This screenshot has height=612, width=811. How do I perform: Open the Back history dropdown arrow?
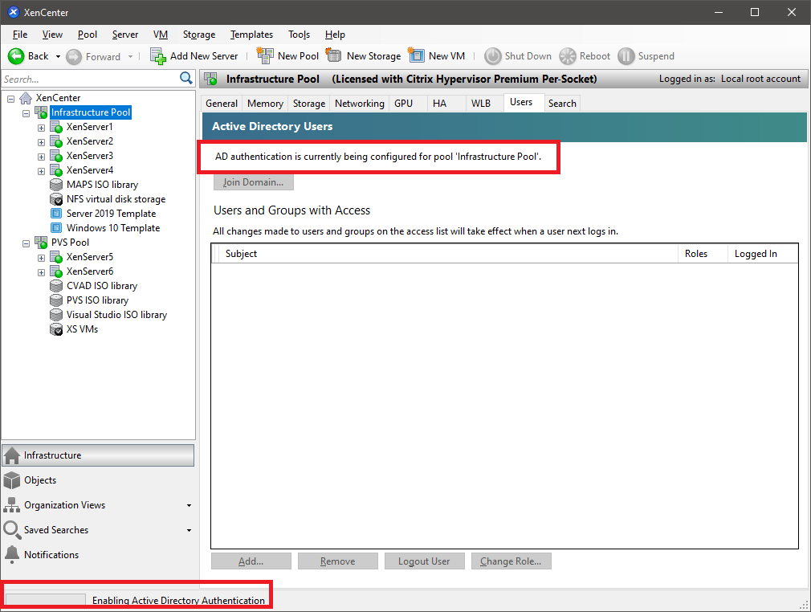tap(57, 57)
